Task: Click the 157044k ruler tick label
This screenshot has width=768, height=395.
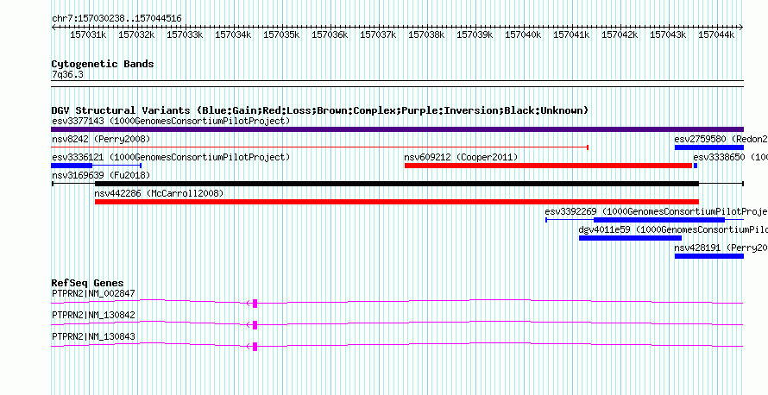Action: click(716, 34)
